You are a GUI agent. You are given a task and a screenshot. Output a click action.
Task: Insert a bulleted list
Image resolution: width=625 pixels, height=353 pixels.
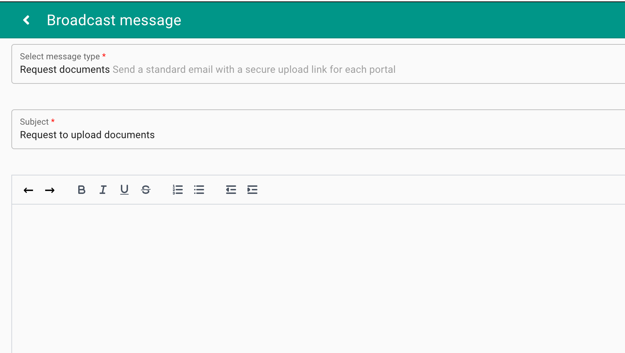click(199, 190)
